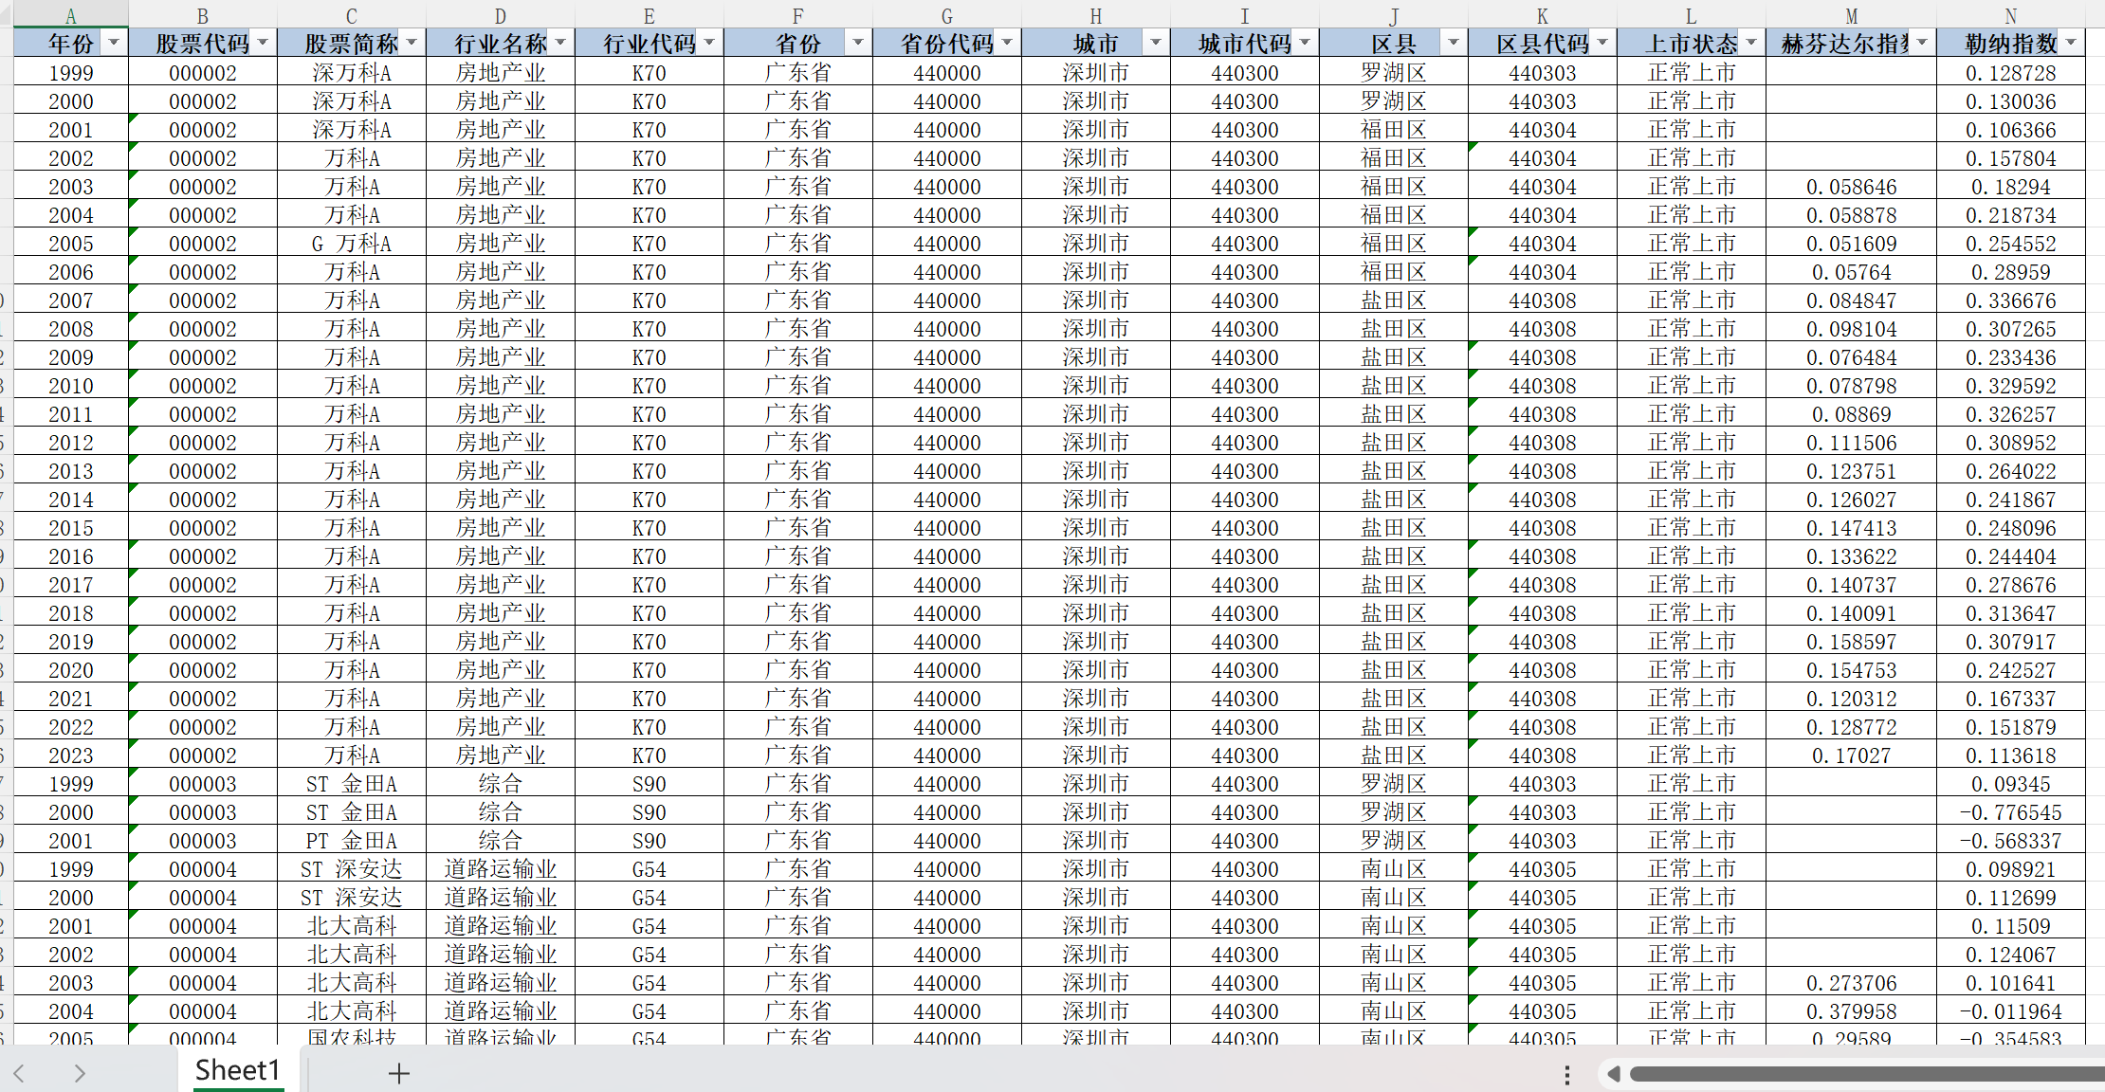Open the 行业代码 filter dropdown
This screenshot has width=2105, height=1092.
pos(709,43)
